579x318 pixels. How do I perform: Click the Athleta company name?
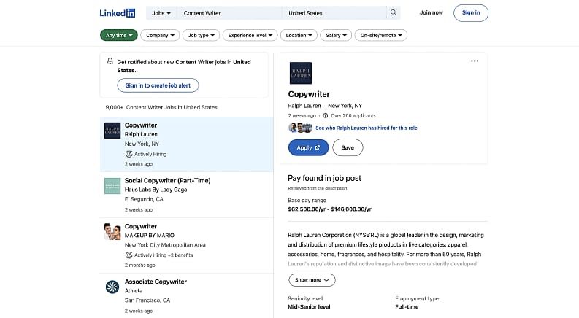tap(134, 291)
